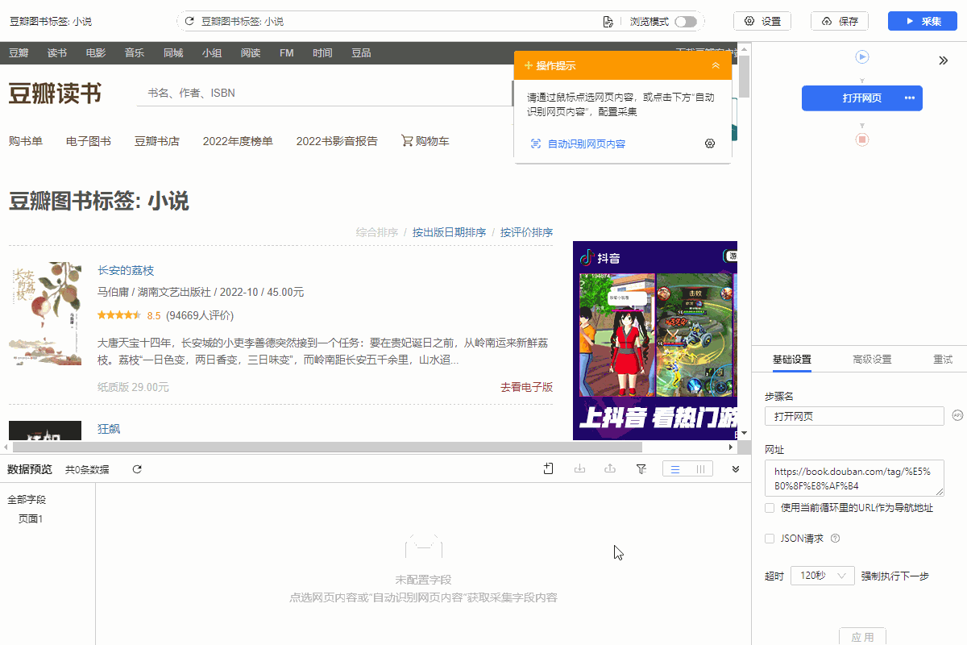Reload the page with the address bar refresh icon
The height and width of the screenshot is (645, 967).
(x=189, y=22)
